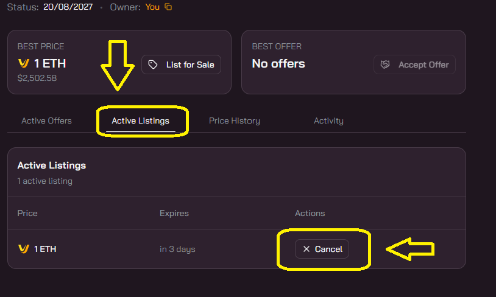Screen dimensions: 496x297
Task: Click the X icon on the Cancel button
Action: pyautogui.click(x=306, y=249)
